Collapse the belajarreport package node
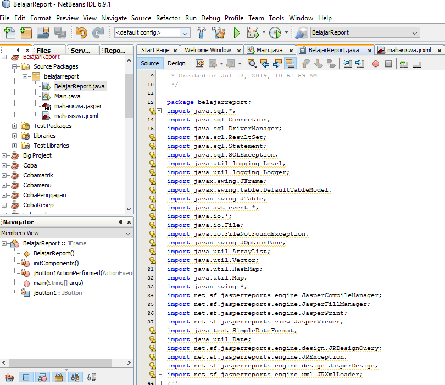Viewport: 445px width, 385px height. 25,76
